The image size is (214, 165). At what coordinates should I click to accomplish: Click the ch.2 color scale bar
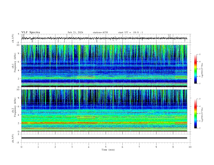pos(195,114)
